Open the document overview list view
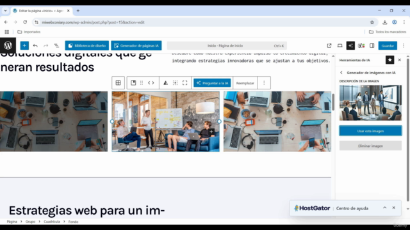410x230 pixels. pyautogui.click(x=56, y=45)
